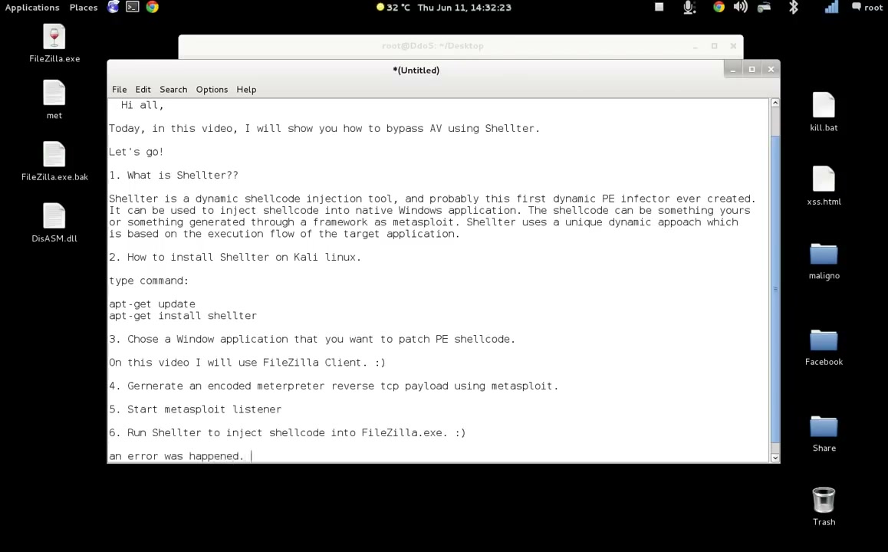Open the Options menu in editor
The height and width of the screenshot is (552, 888).
click(212, 90)
